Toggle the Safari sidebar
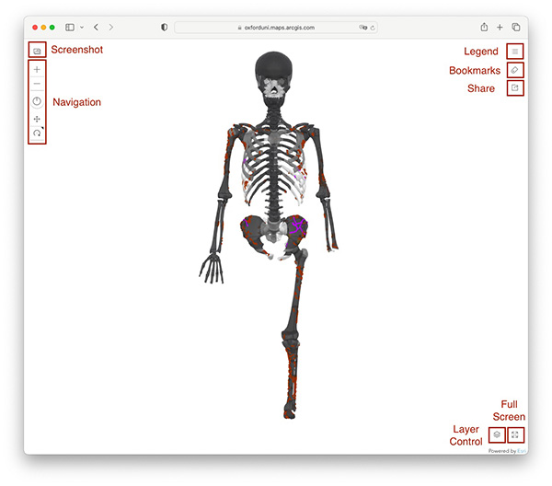Screen dimensions: 552x486 coord(70,27)
